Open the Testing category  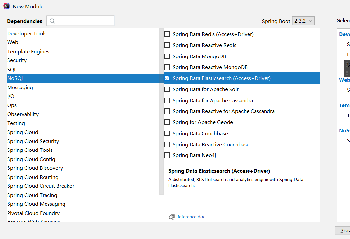click(83, 123)
